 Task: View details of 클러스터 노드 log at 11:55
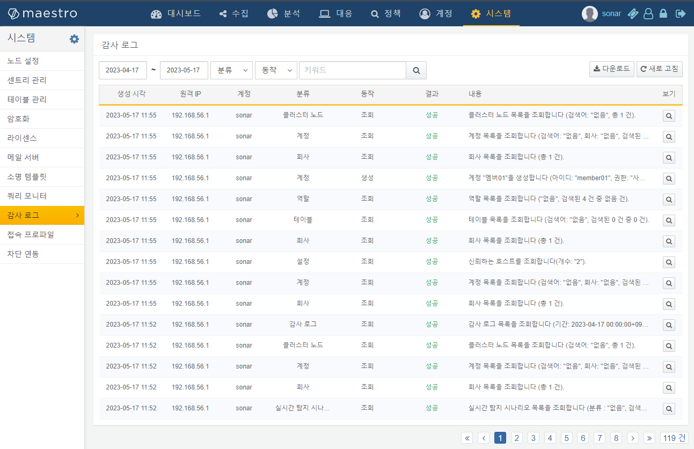click(669, 115)
